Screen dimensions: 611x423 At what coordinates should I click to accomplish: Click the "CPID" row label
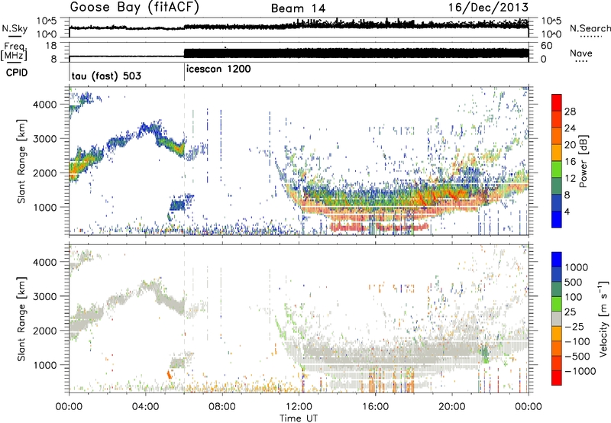click(16, 73)
